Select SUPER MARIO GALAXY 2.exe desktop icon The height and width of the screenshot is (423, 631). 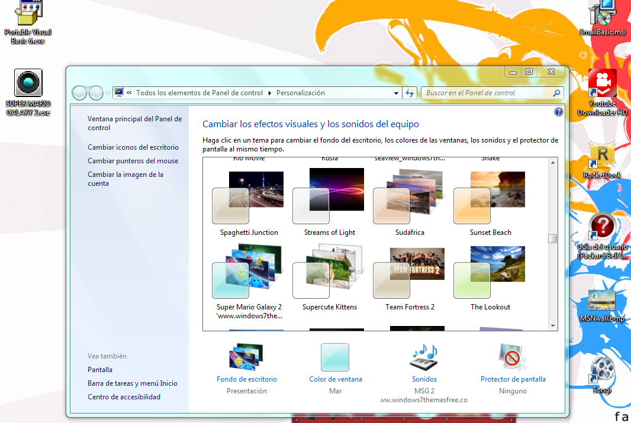click(28, 92)
